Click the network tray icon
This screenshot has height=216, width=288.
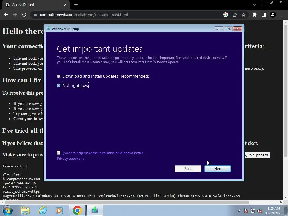click(x=253, y=211)
